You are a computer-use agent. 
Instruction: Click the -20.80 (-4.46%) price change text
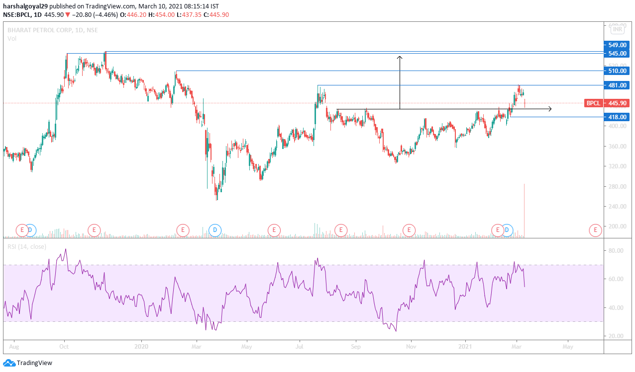point(95,15)
